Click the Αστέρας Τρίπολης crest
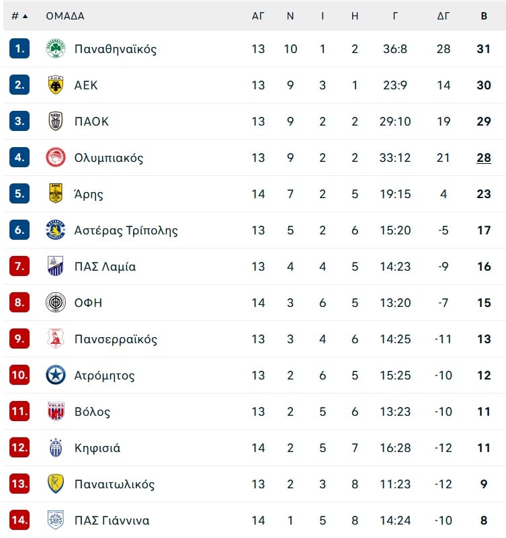 tap(55, 230)
